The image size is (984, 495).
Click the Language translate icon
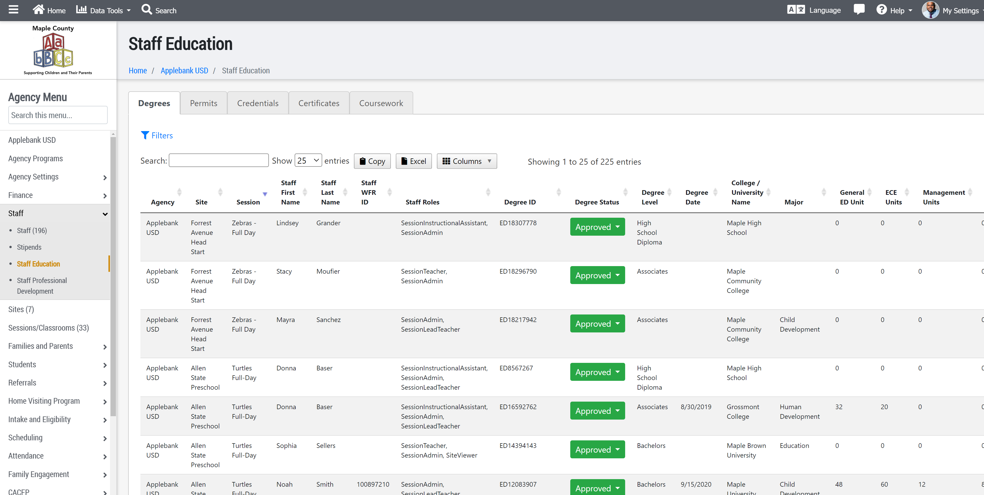796,10
